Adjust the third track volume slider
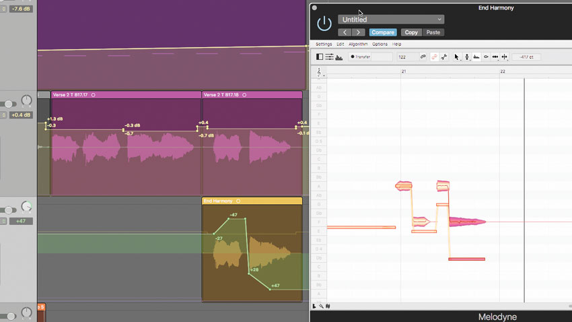This screenshot has width=572, height=322. click(x=8, y=210)
